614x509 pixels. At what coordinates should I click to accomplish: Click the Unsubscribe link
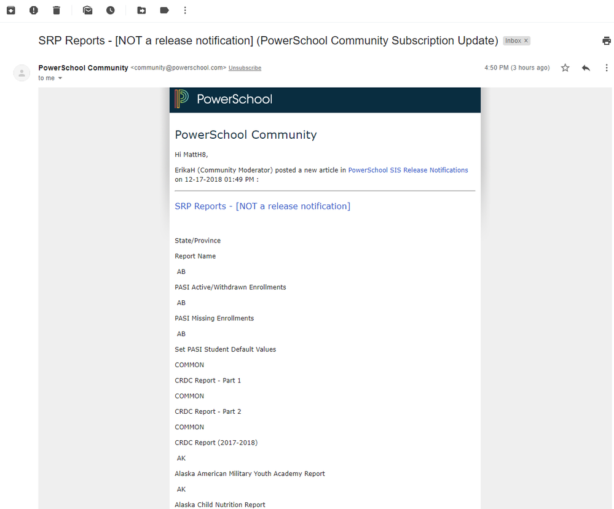[245, 68]
